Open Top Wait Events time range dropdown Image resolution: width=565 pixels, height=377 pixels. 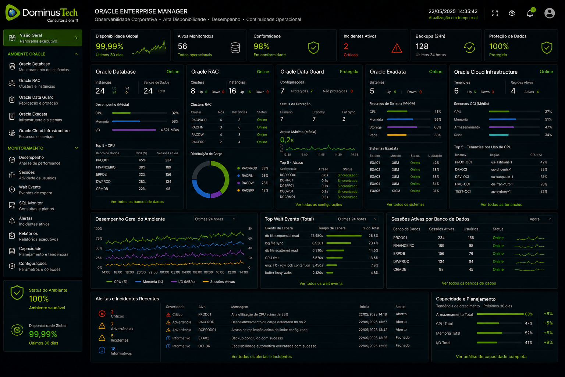click(357, 219)
